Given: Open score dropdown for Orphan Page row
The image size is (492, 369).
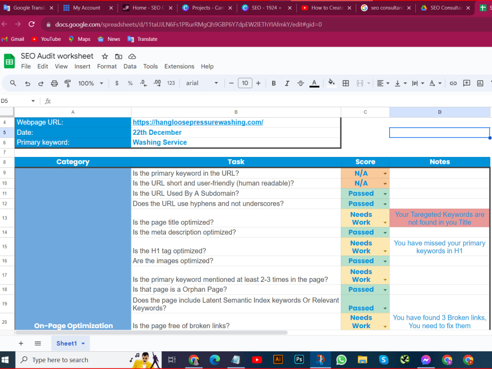Looking at the screenshot, I should [x=385, y=290].
